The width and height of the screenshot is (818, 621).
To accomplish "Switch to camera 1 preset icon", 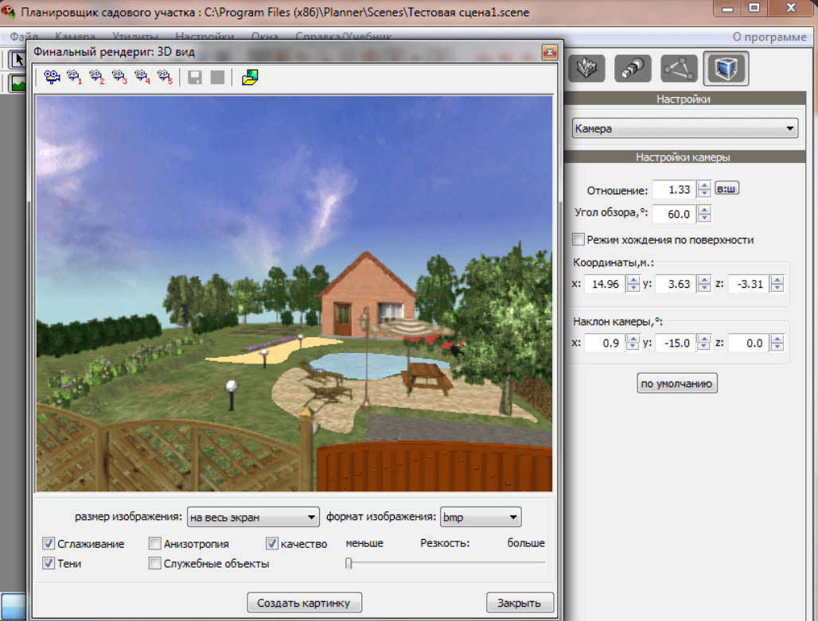I will [x=75, y=77].
